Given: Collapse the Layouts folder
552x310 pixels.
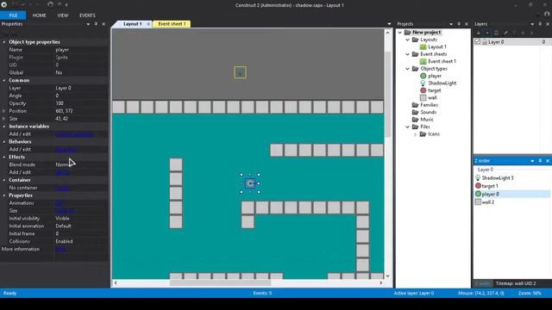Looking at the screenshot, I should tap(407, 40).
